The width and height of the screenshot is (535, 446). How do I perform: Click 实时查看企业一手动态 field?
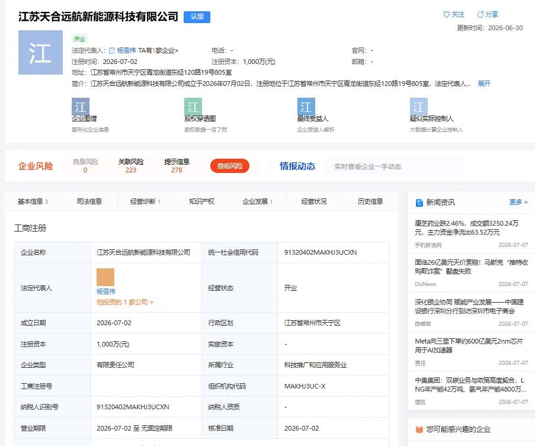(x=395, y=166)
